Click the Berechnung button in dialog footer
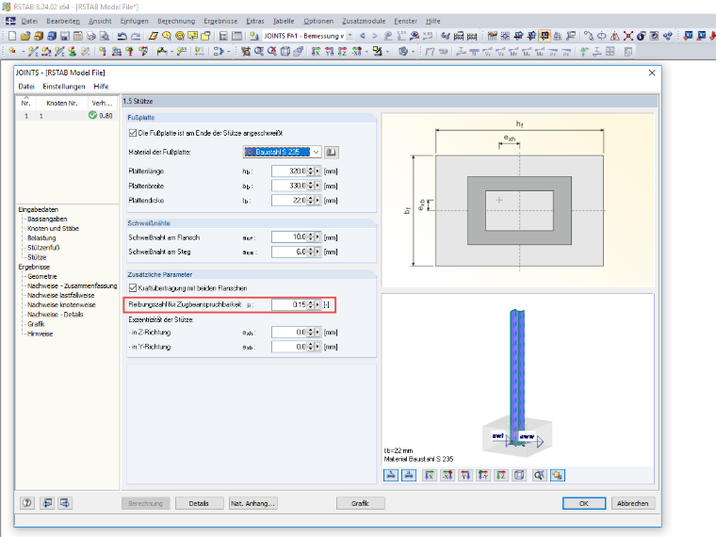The image size is (716, 537). point(146,503)
